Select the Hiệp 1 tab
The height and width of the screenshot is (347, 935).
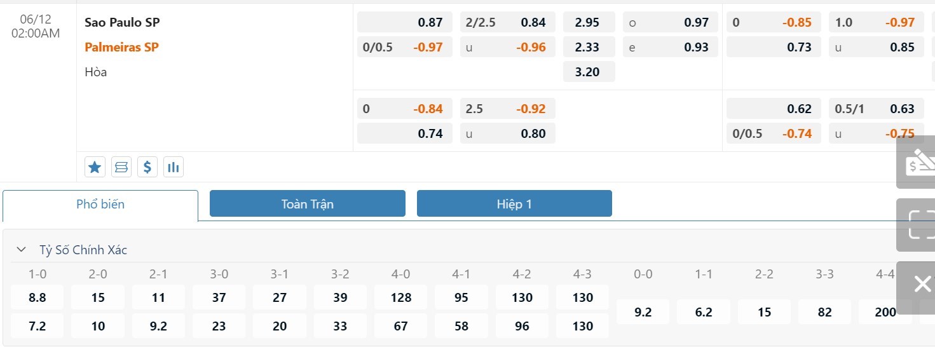[514, 204]
